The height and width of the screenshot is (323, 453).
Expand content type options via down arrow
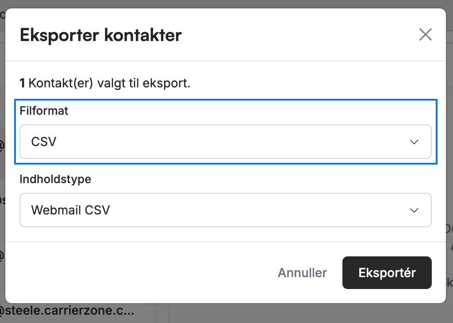[414, 210]
